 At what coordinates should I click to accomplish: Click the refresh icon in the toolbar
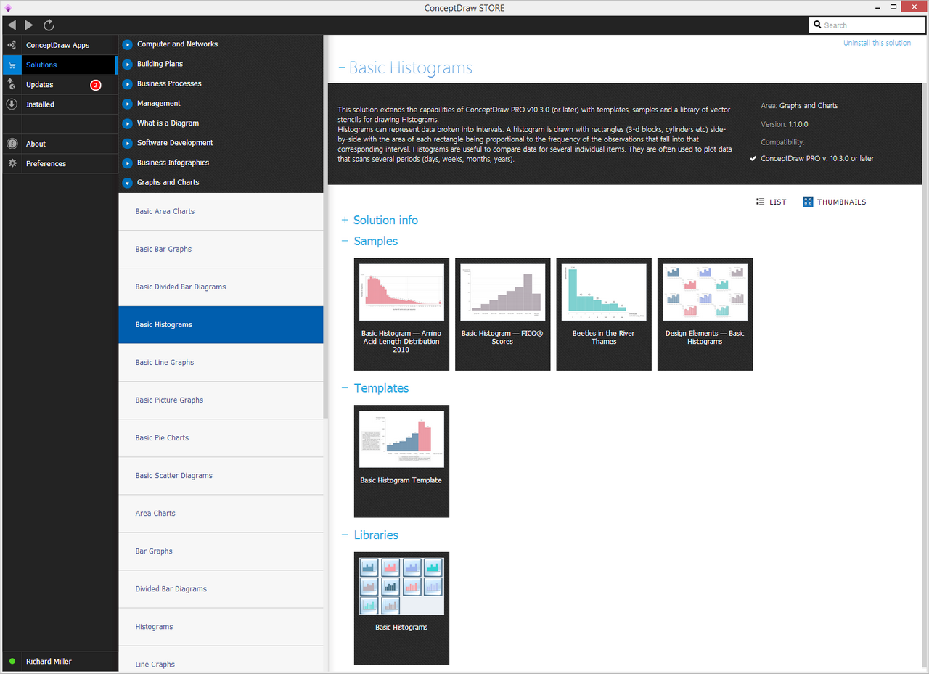click(49, 25)
